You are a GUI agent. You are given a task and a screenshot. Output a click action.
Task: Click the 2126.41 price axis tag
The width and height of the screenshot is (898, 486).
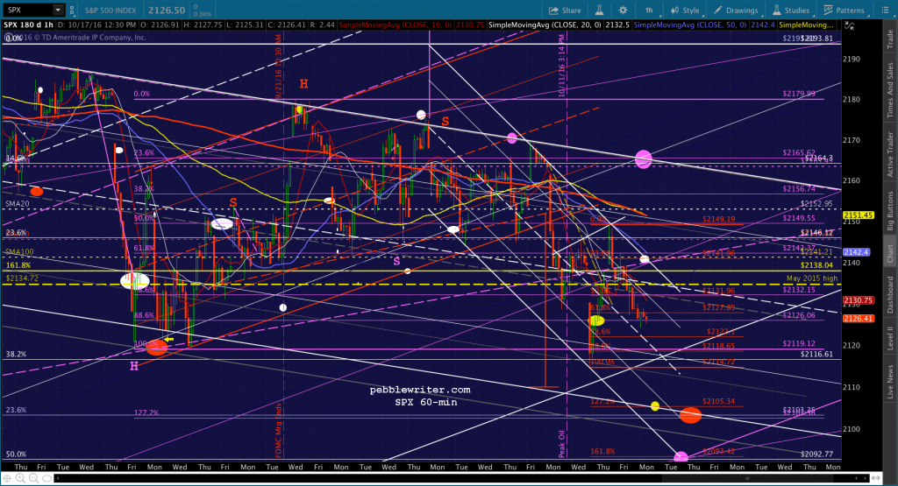point(858,319)
